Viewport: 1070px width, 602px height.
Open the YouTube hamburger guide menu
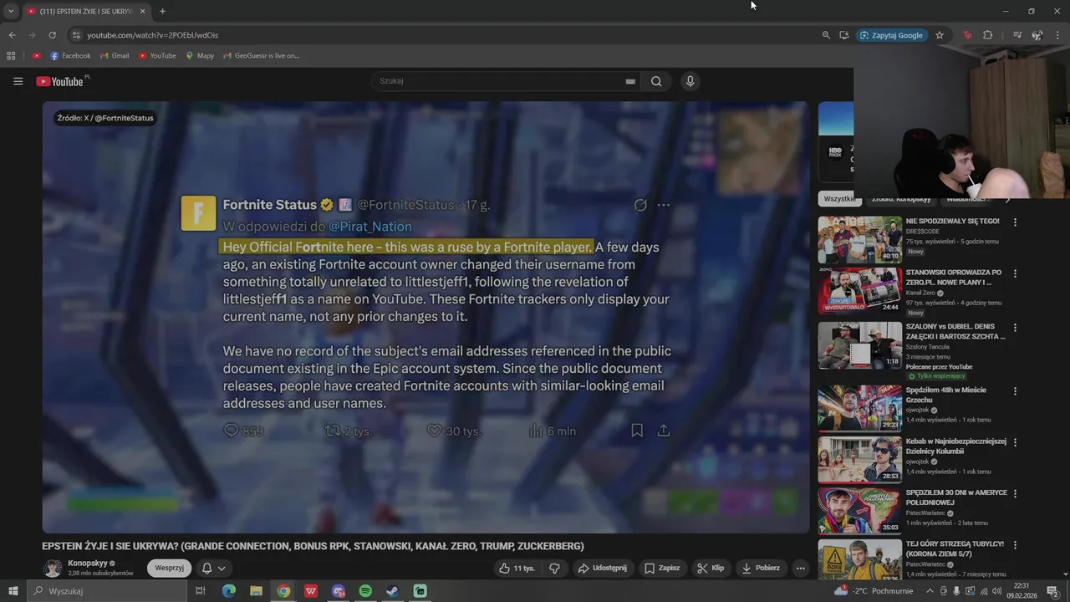18,81
